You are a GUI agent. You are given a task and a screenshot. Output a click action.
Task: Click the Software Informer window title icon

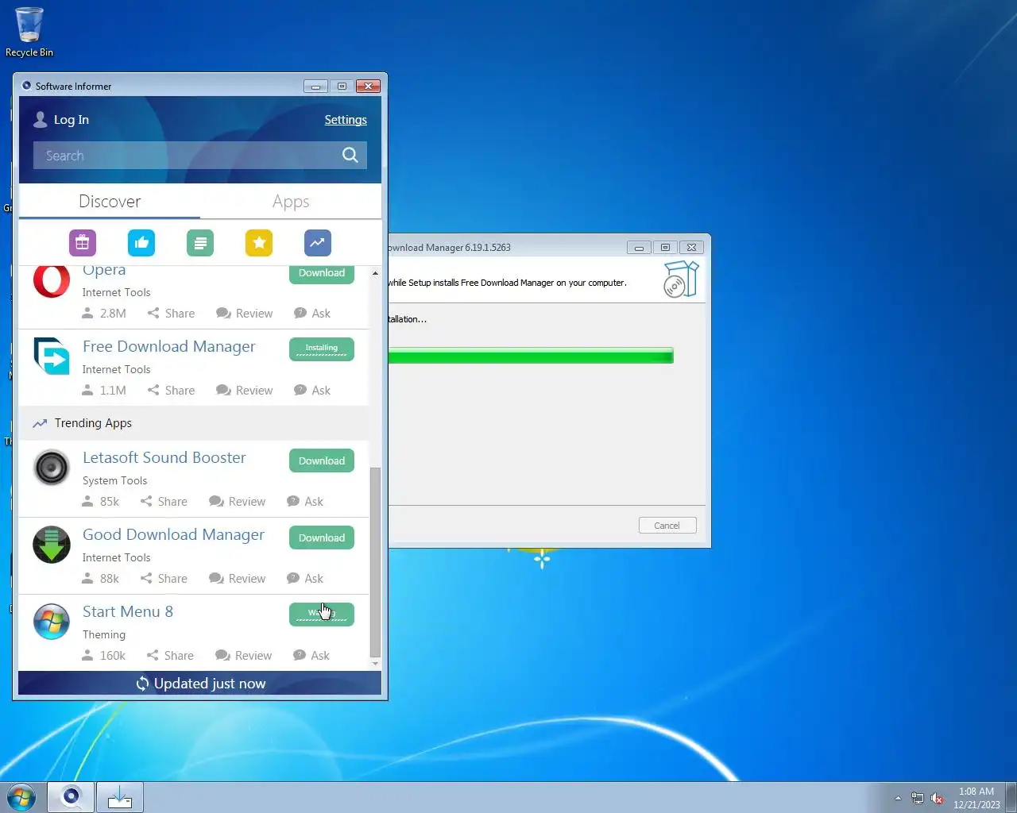tap(26, 86)
